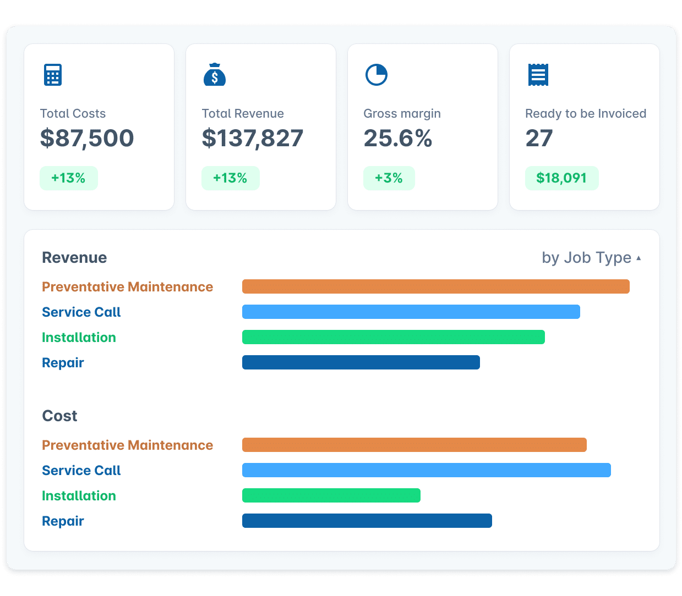The image size is (682, 596).
Task: Open the Total Revenue figure $137,827
Action: (253, 139)
